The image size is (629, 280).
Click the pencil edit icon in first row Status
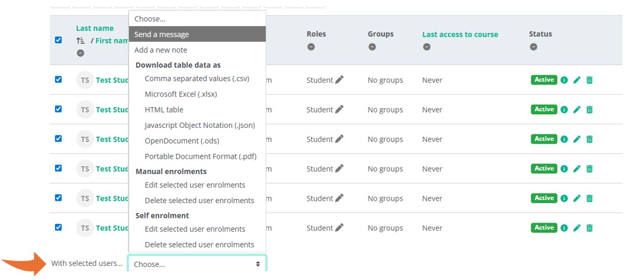[x=577, y=80]
